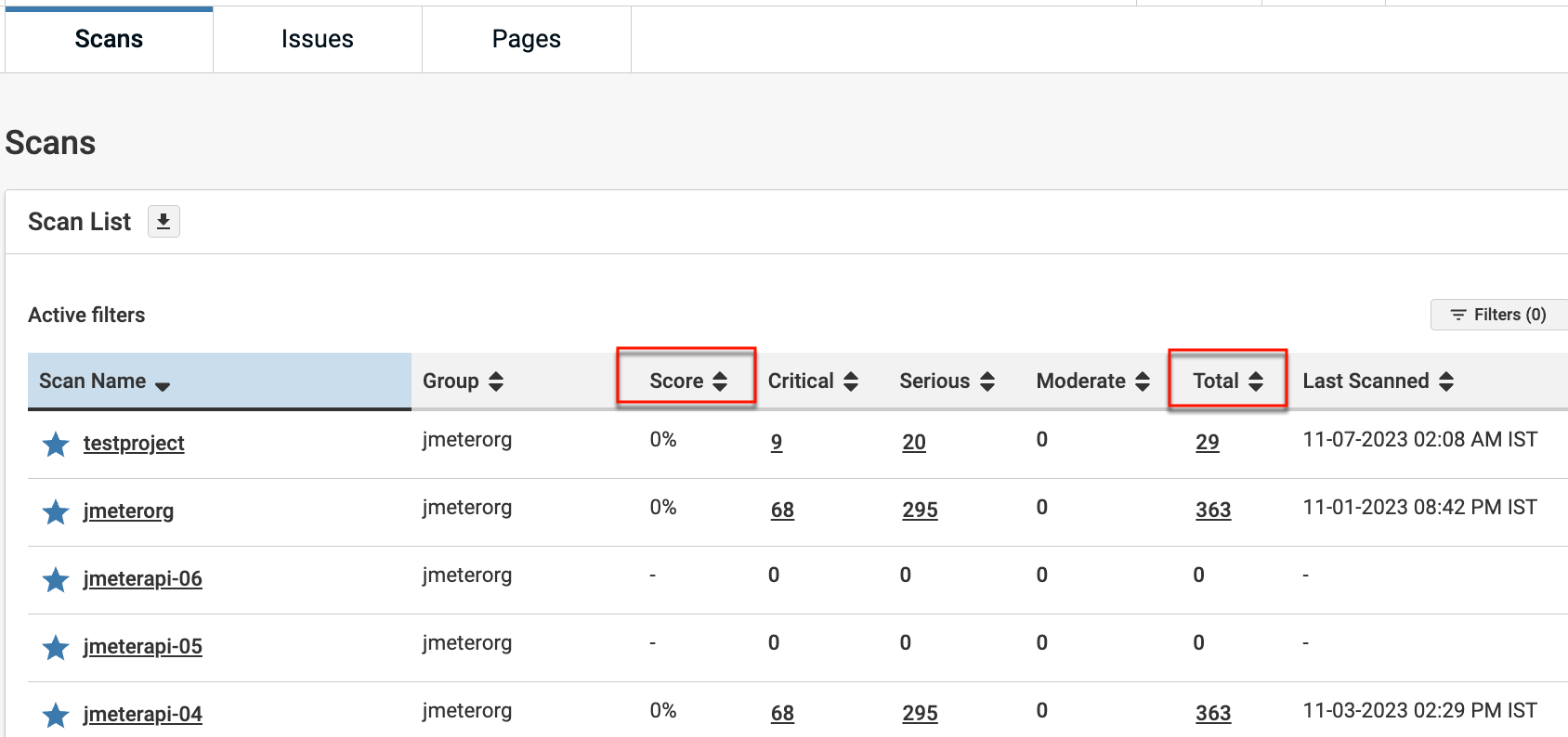Sort by Critical issues sort arrows
The height and width of the screenshot is (737, 1568).
tap(851, 381)
